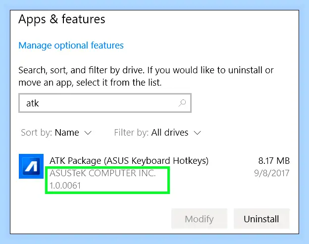Open the Sort by Name dropdown
Screen dimensions: 309x244
tap(56, 133)
